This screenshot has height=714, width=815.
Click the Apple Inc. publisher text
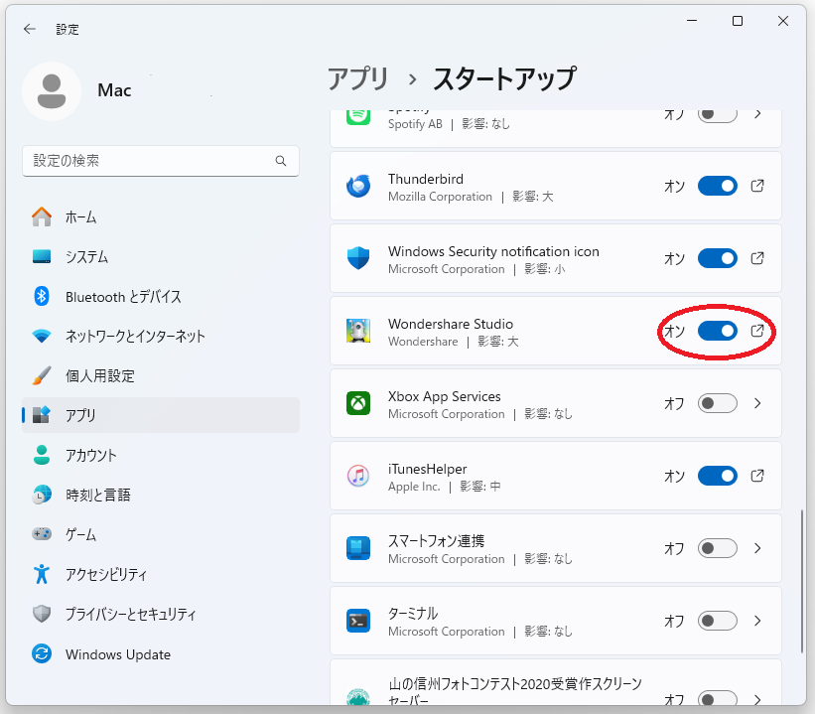(x=414, y=487)
